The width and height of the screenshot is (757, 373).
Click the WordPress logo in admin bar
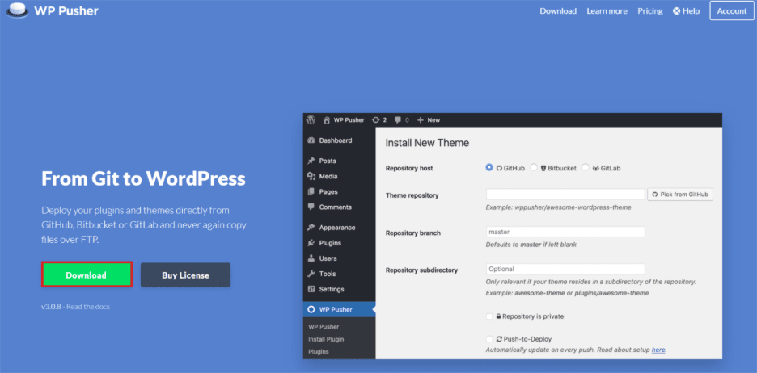(311, 120)
